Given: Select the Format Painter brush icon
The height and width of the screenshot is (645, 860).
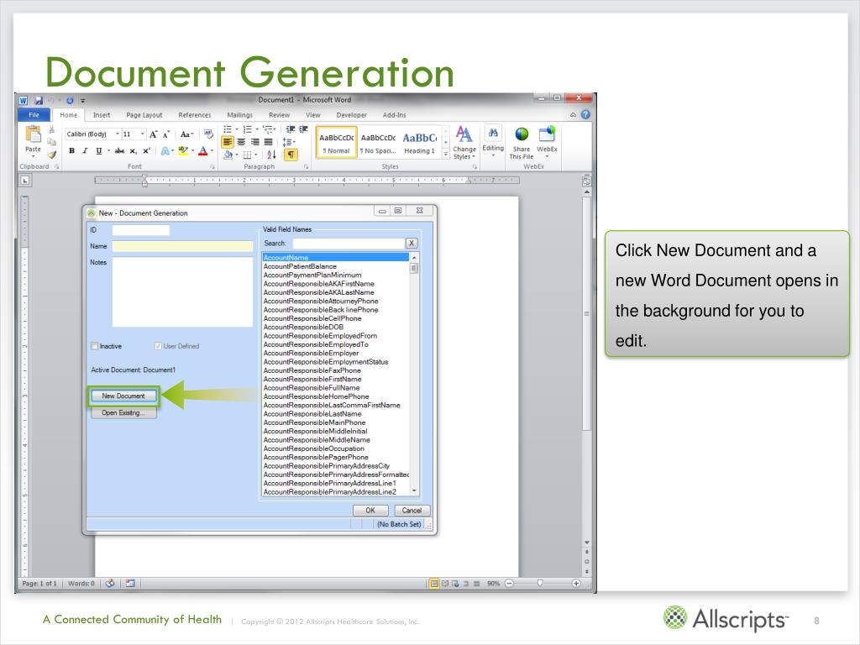Looking at the screenshot, I should coord(51,155).
